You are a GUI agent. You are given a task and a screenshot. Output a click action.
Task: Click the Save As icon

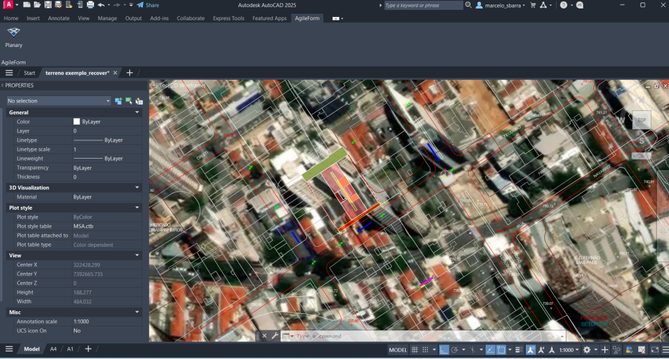[58, 5]
